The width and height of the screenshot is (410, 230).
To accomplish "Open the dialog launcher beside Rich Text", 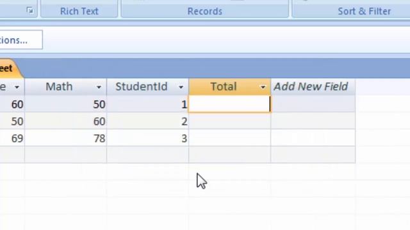I will (x=30, y=10).
